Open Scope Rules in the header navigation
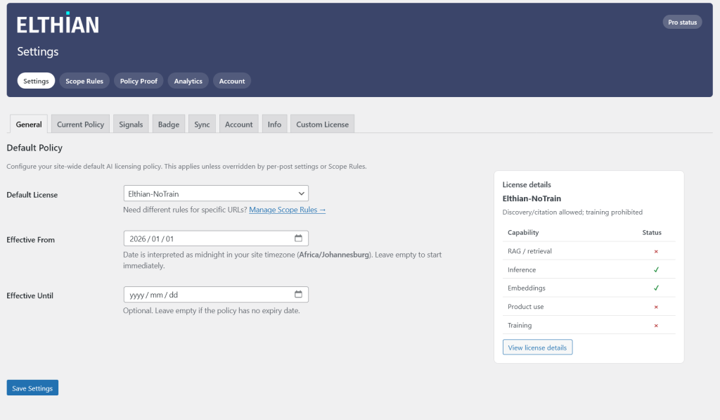 [84, 81]
